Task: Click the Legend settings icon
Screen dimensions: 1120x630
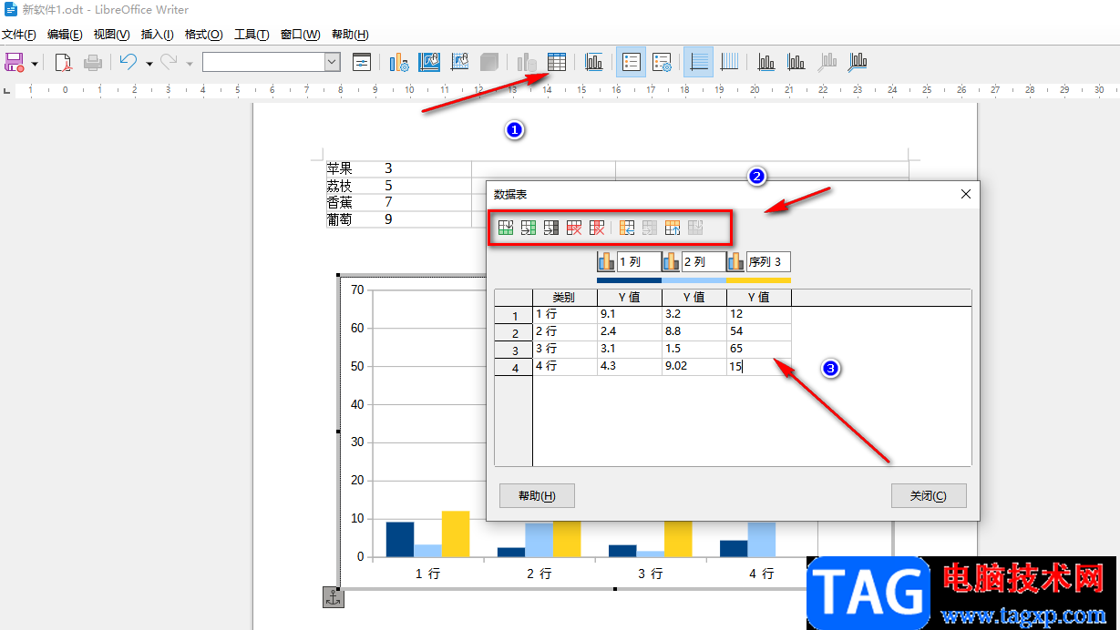Action: (x=662, y=63)
